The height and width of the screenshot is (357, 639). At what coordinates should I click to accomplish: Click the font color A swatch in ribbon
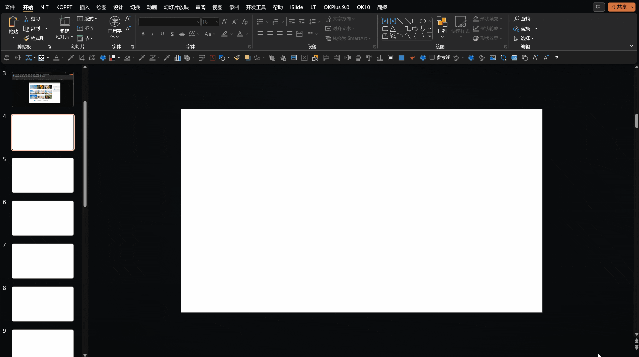click(240, 34)
